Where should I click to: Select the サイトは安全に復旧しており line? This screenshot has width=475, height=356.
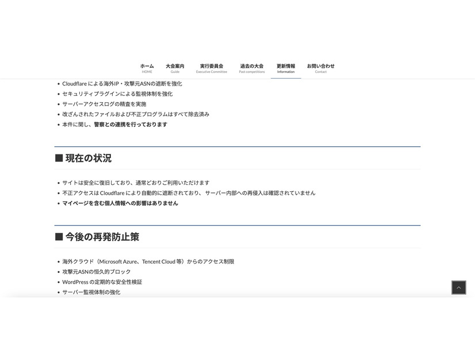(x=136, y=183)
